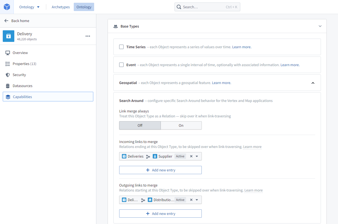Click the search magnifier icon
Screen dimensions: 338x224
pyautogui.click(x=179, y=7)
